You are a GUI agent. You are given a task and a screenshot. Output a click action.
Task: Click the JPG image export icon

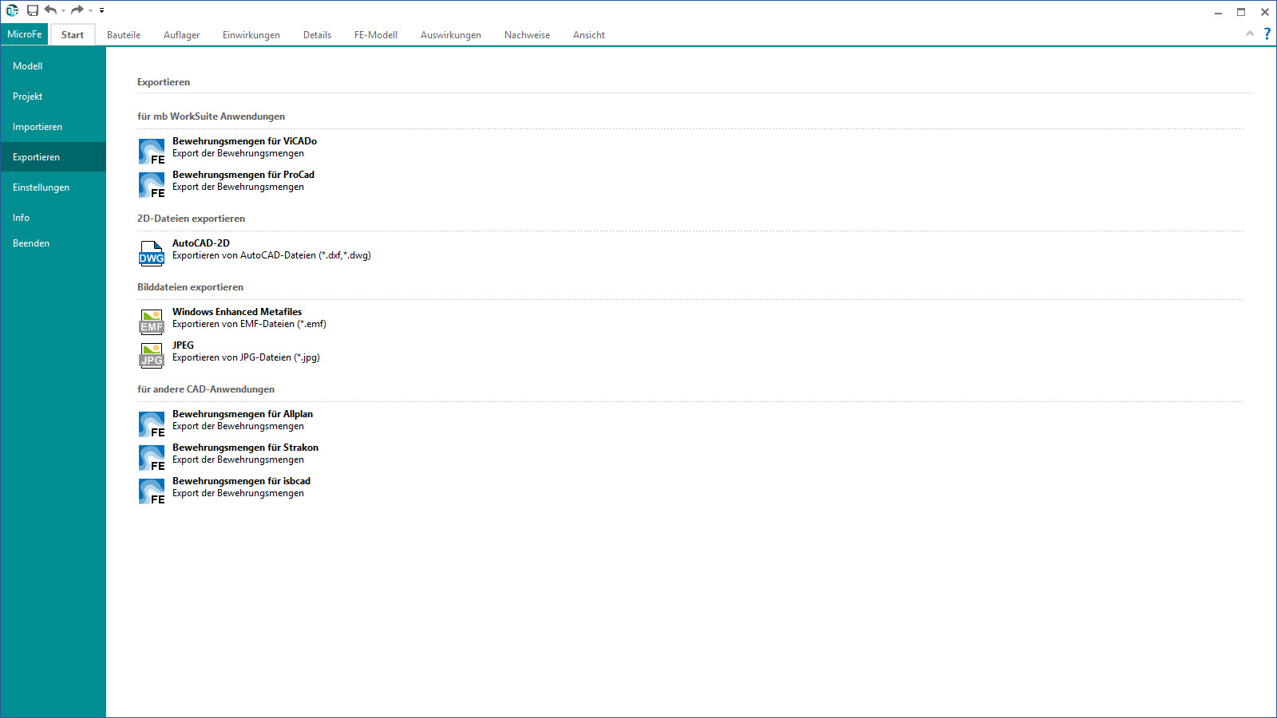click(x=152, y=356)
